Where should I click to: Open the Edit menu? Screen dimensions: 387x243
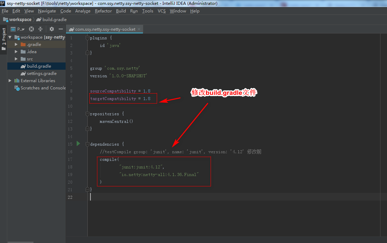coord(16,11)
